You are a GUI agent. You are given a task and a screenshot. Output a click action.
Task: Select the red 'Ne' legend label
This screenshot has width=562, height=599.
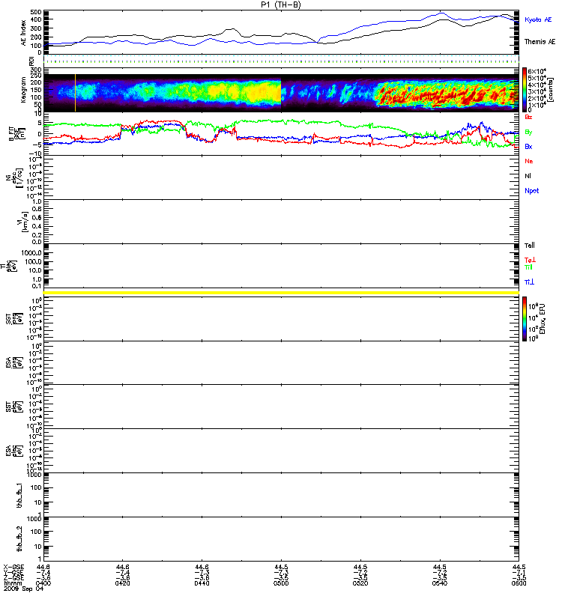coord(529,161)
